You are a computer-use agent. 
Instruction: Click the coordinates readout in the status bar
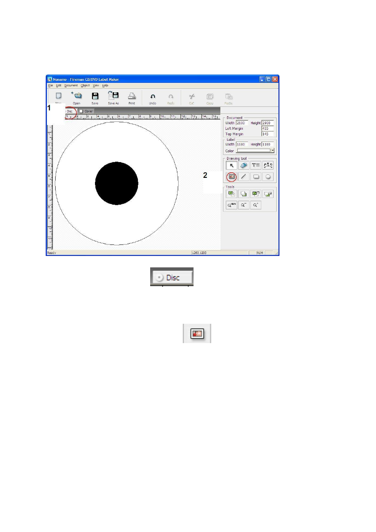pos(199,253)
